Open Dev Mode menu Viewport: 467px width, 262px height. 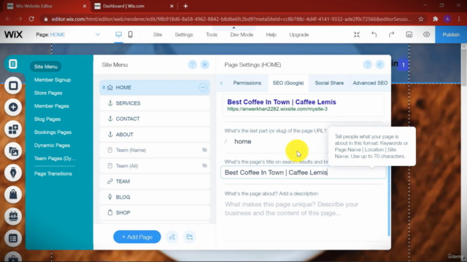[242, 34]
